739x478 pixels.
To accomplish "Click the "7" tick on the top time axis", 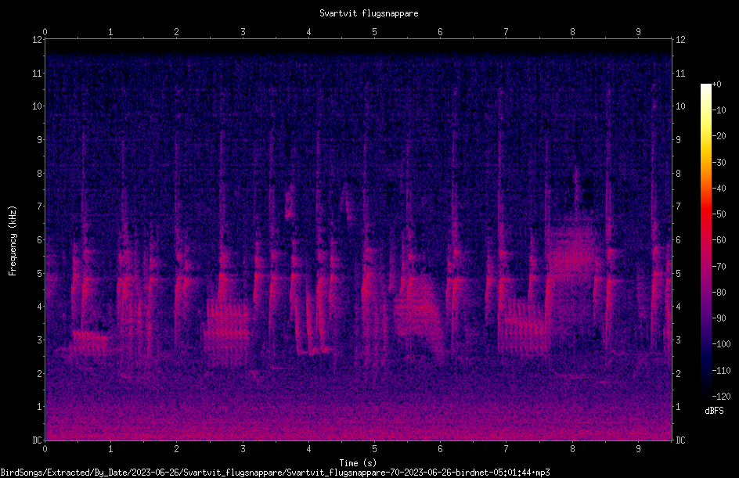I will tap(506, 32).
